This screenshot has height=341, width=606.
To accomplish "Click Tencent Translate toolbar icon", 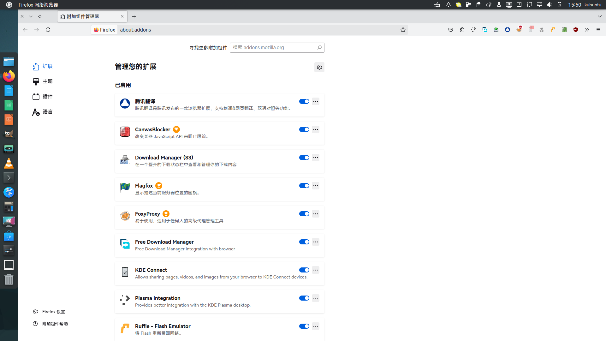I will pos(508,30).
